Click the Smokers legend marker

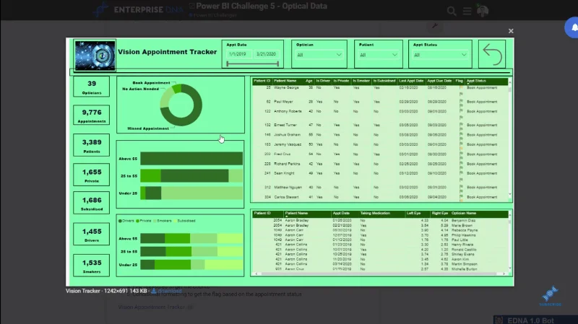(155, 221)
